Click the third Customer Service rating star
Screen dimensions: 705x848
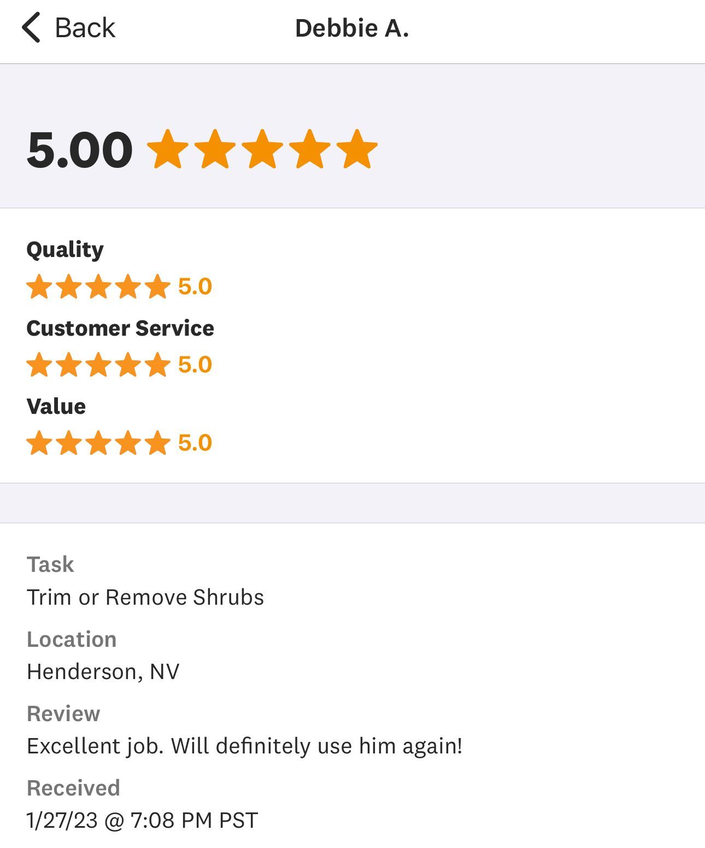[98, 365]
